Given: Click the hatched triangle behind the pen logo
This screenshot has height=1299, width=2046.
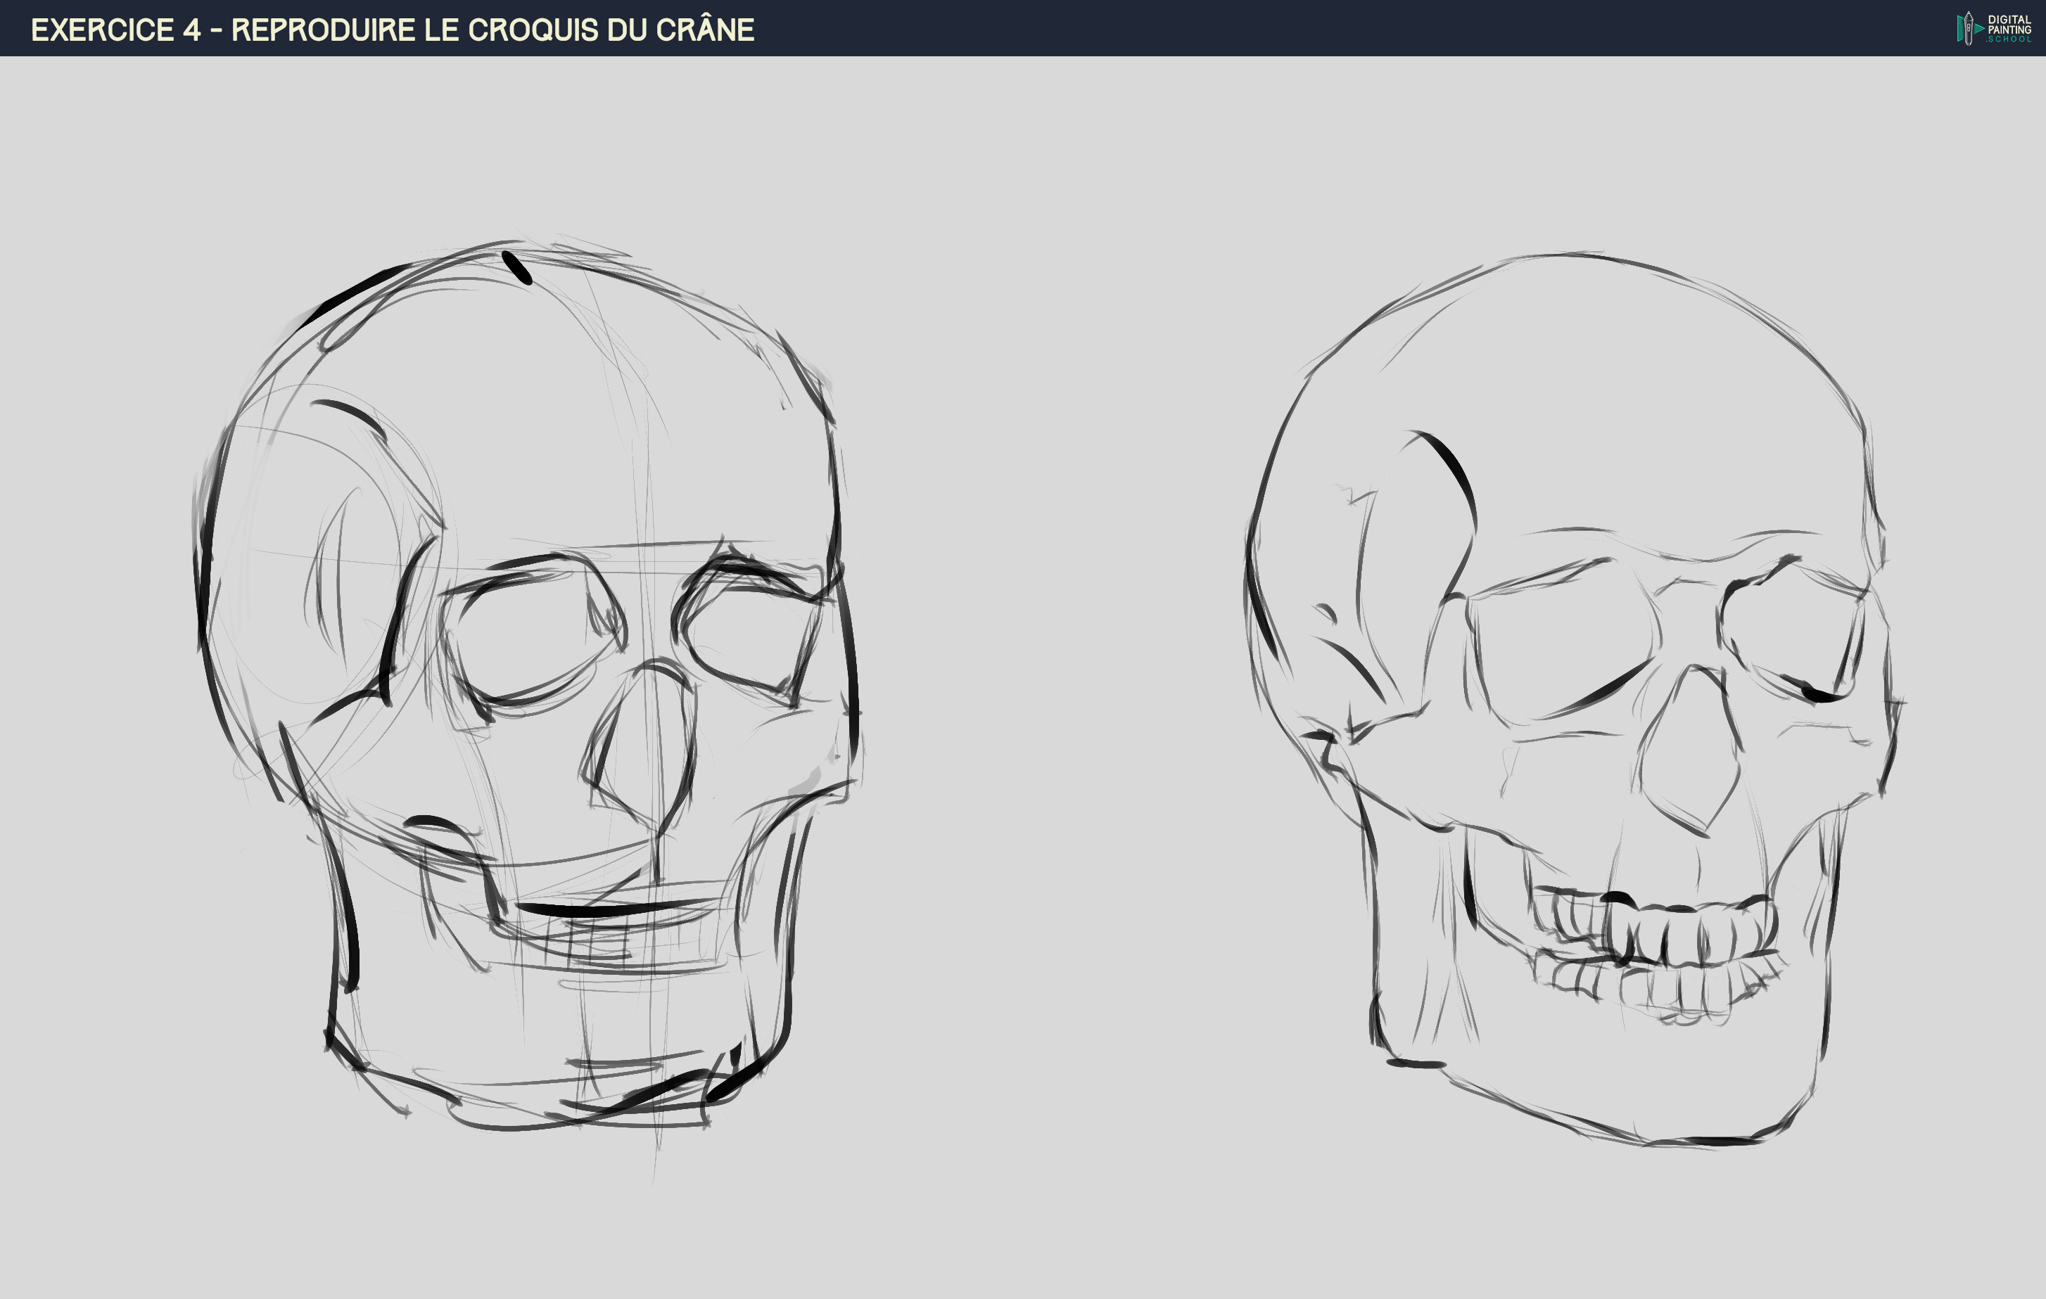Looking at the screenshot, I should click(x=1960, y=30).
